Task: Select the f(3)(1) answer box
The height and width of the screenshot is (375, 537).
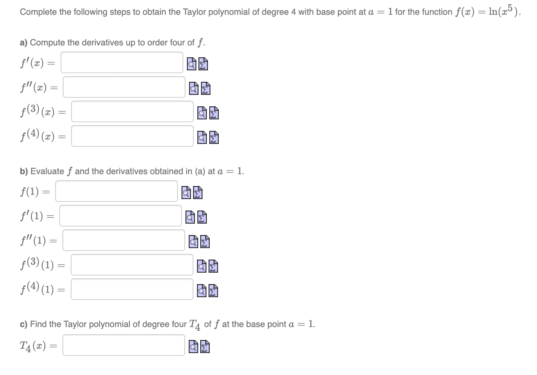Action: point(132,265)
